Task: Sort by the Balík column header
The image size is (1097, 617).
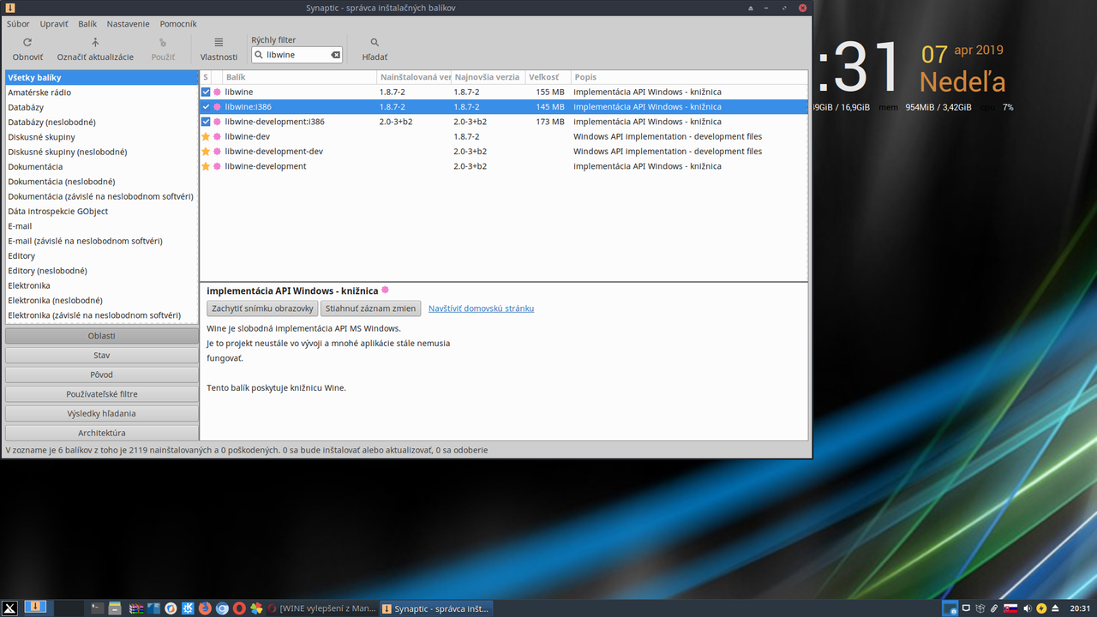Action: click(x=300, y=77)
